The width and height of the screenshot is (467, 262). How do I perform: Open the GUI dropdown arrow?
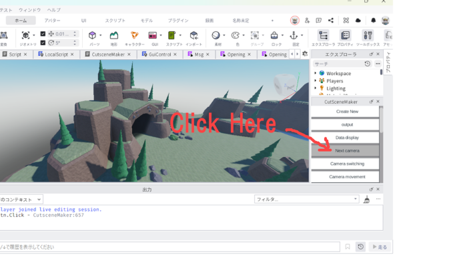[161, 35]
